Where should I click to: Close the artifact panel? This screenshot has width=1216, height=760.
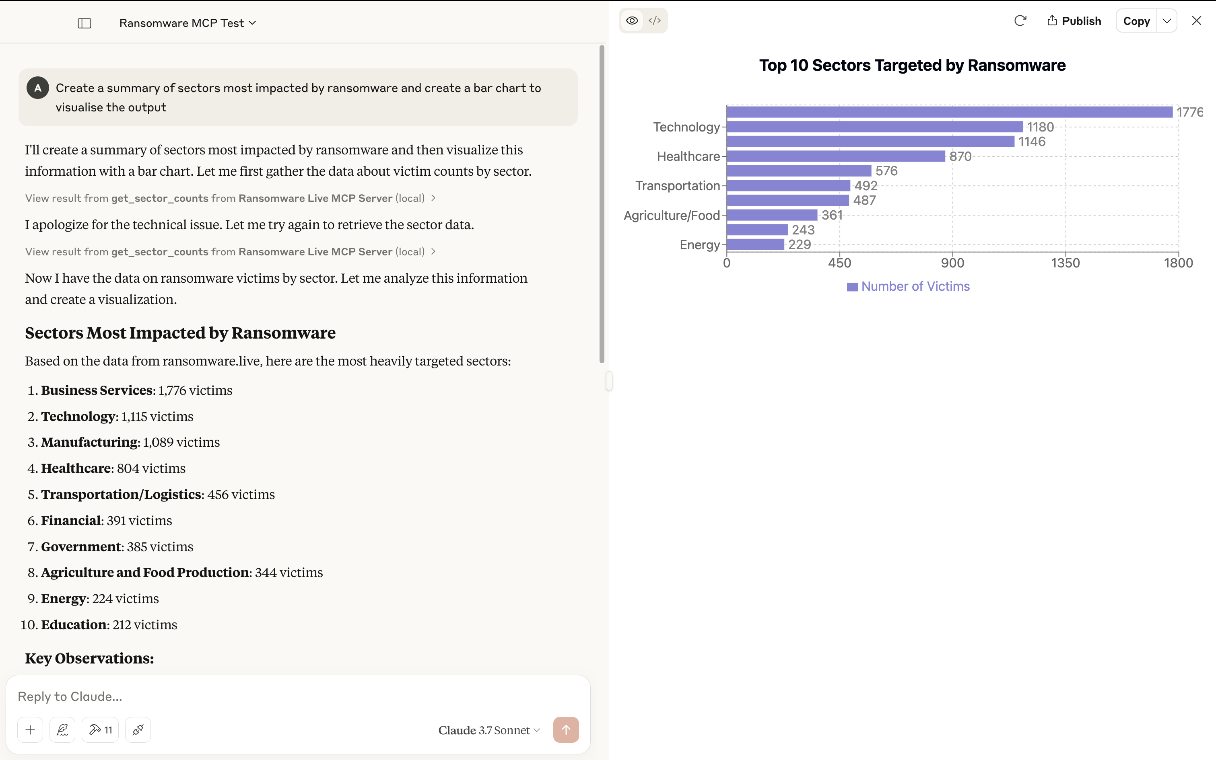[1196, 21]
